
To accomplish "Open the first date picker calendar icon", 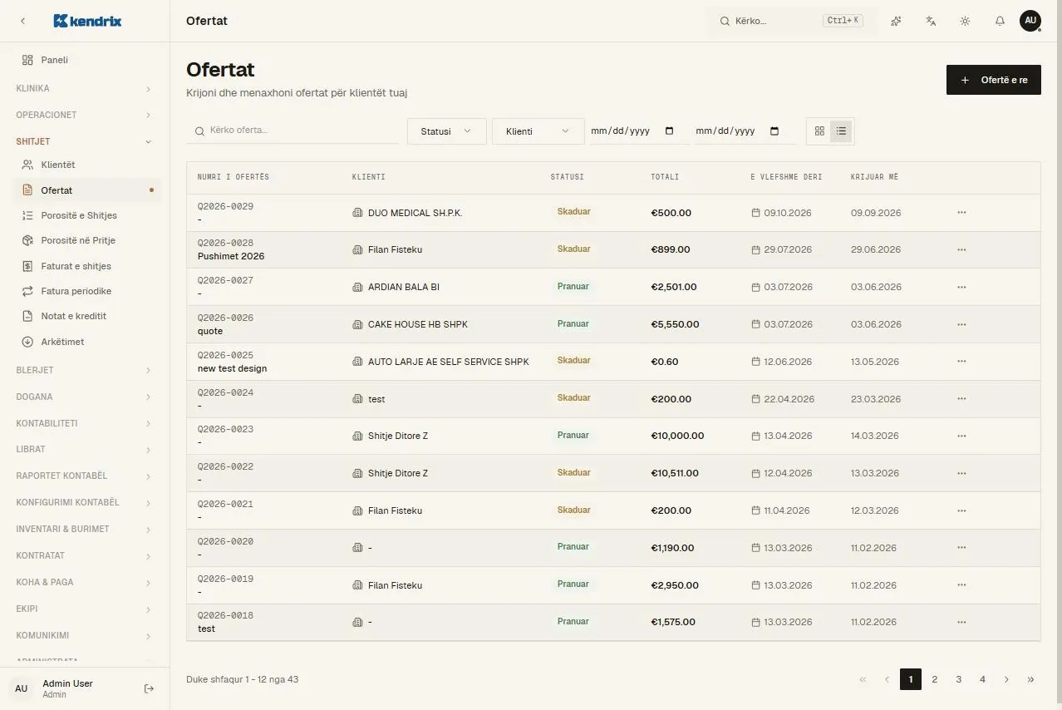I will (x=670, y=131).
